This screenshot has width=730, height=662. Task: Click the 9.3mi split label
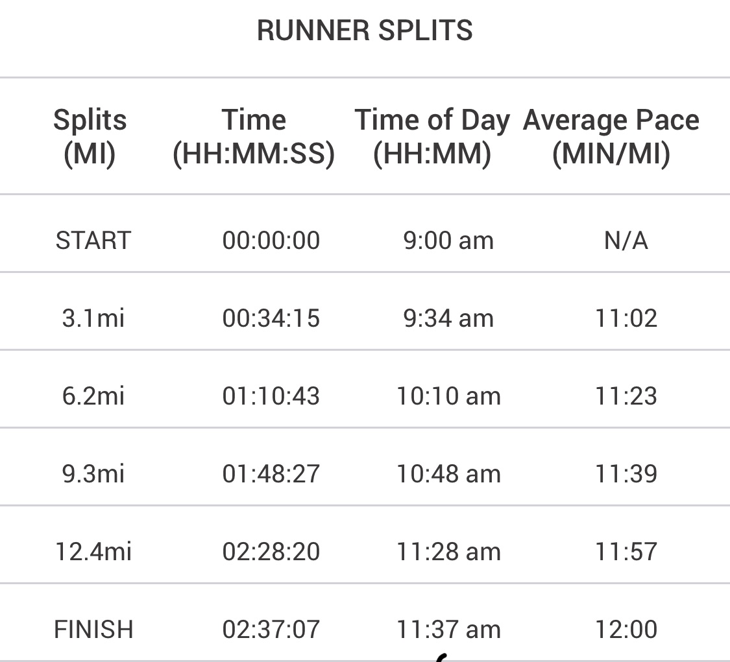coord(93,474)
